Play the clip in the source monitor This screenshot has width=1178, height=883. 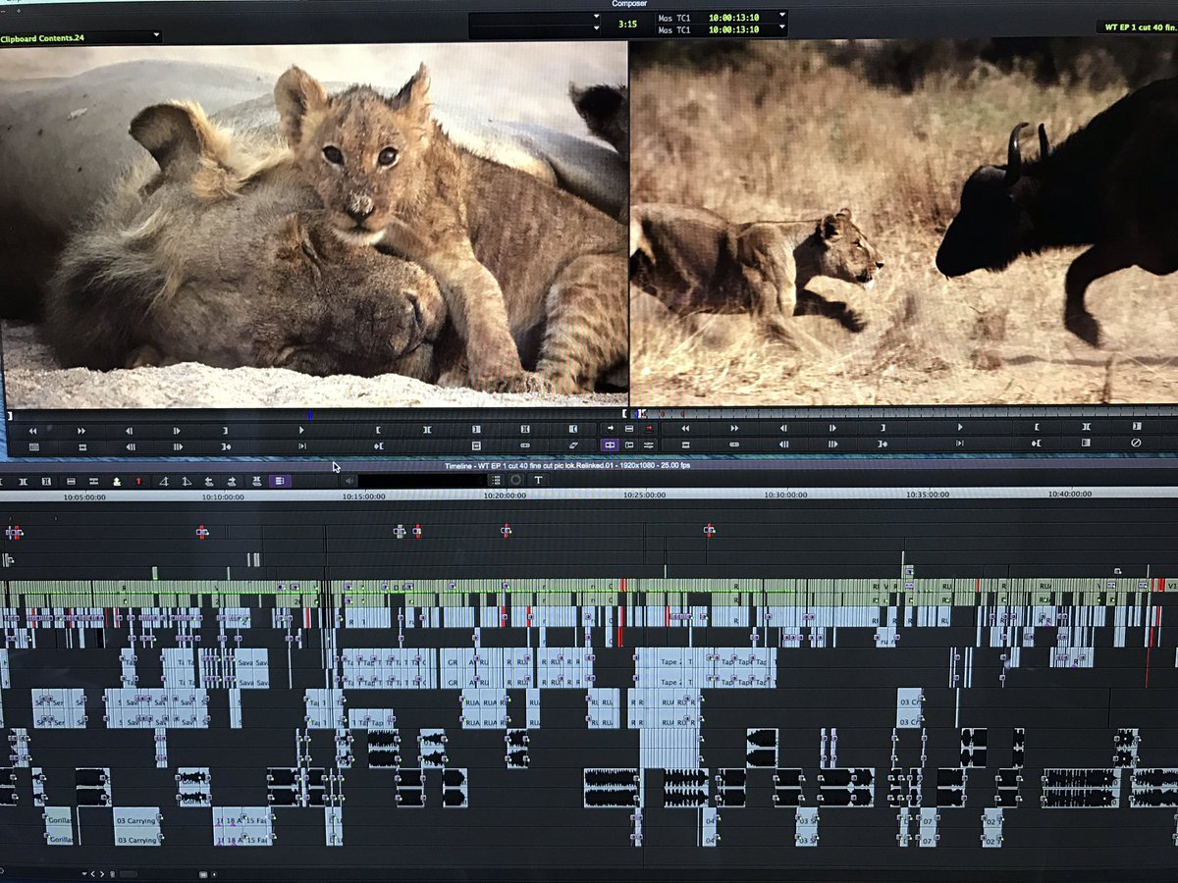301,430
